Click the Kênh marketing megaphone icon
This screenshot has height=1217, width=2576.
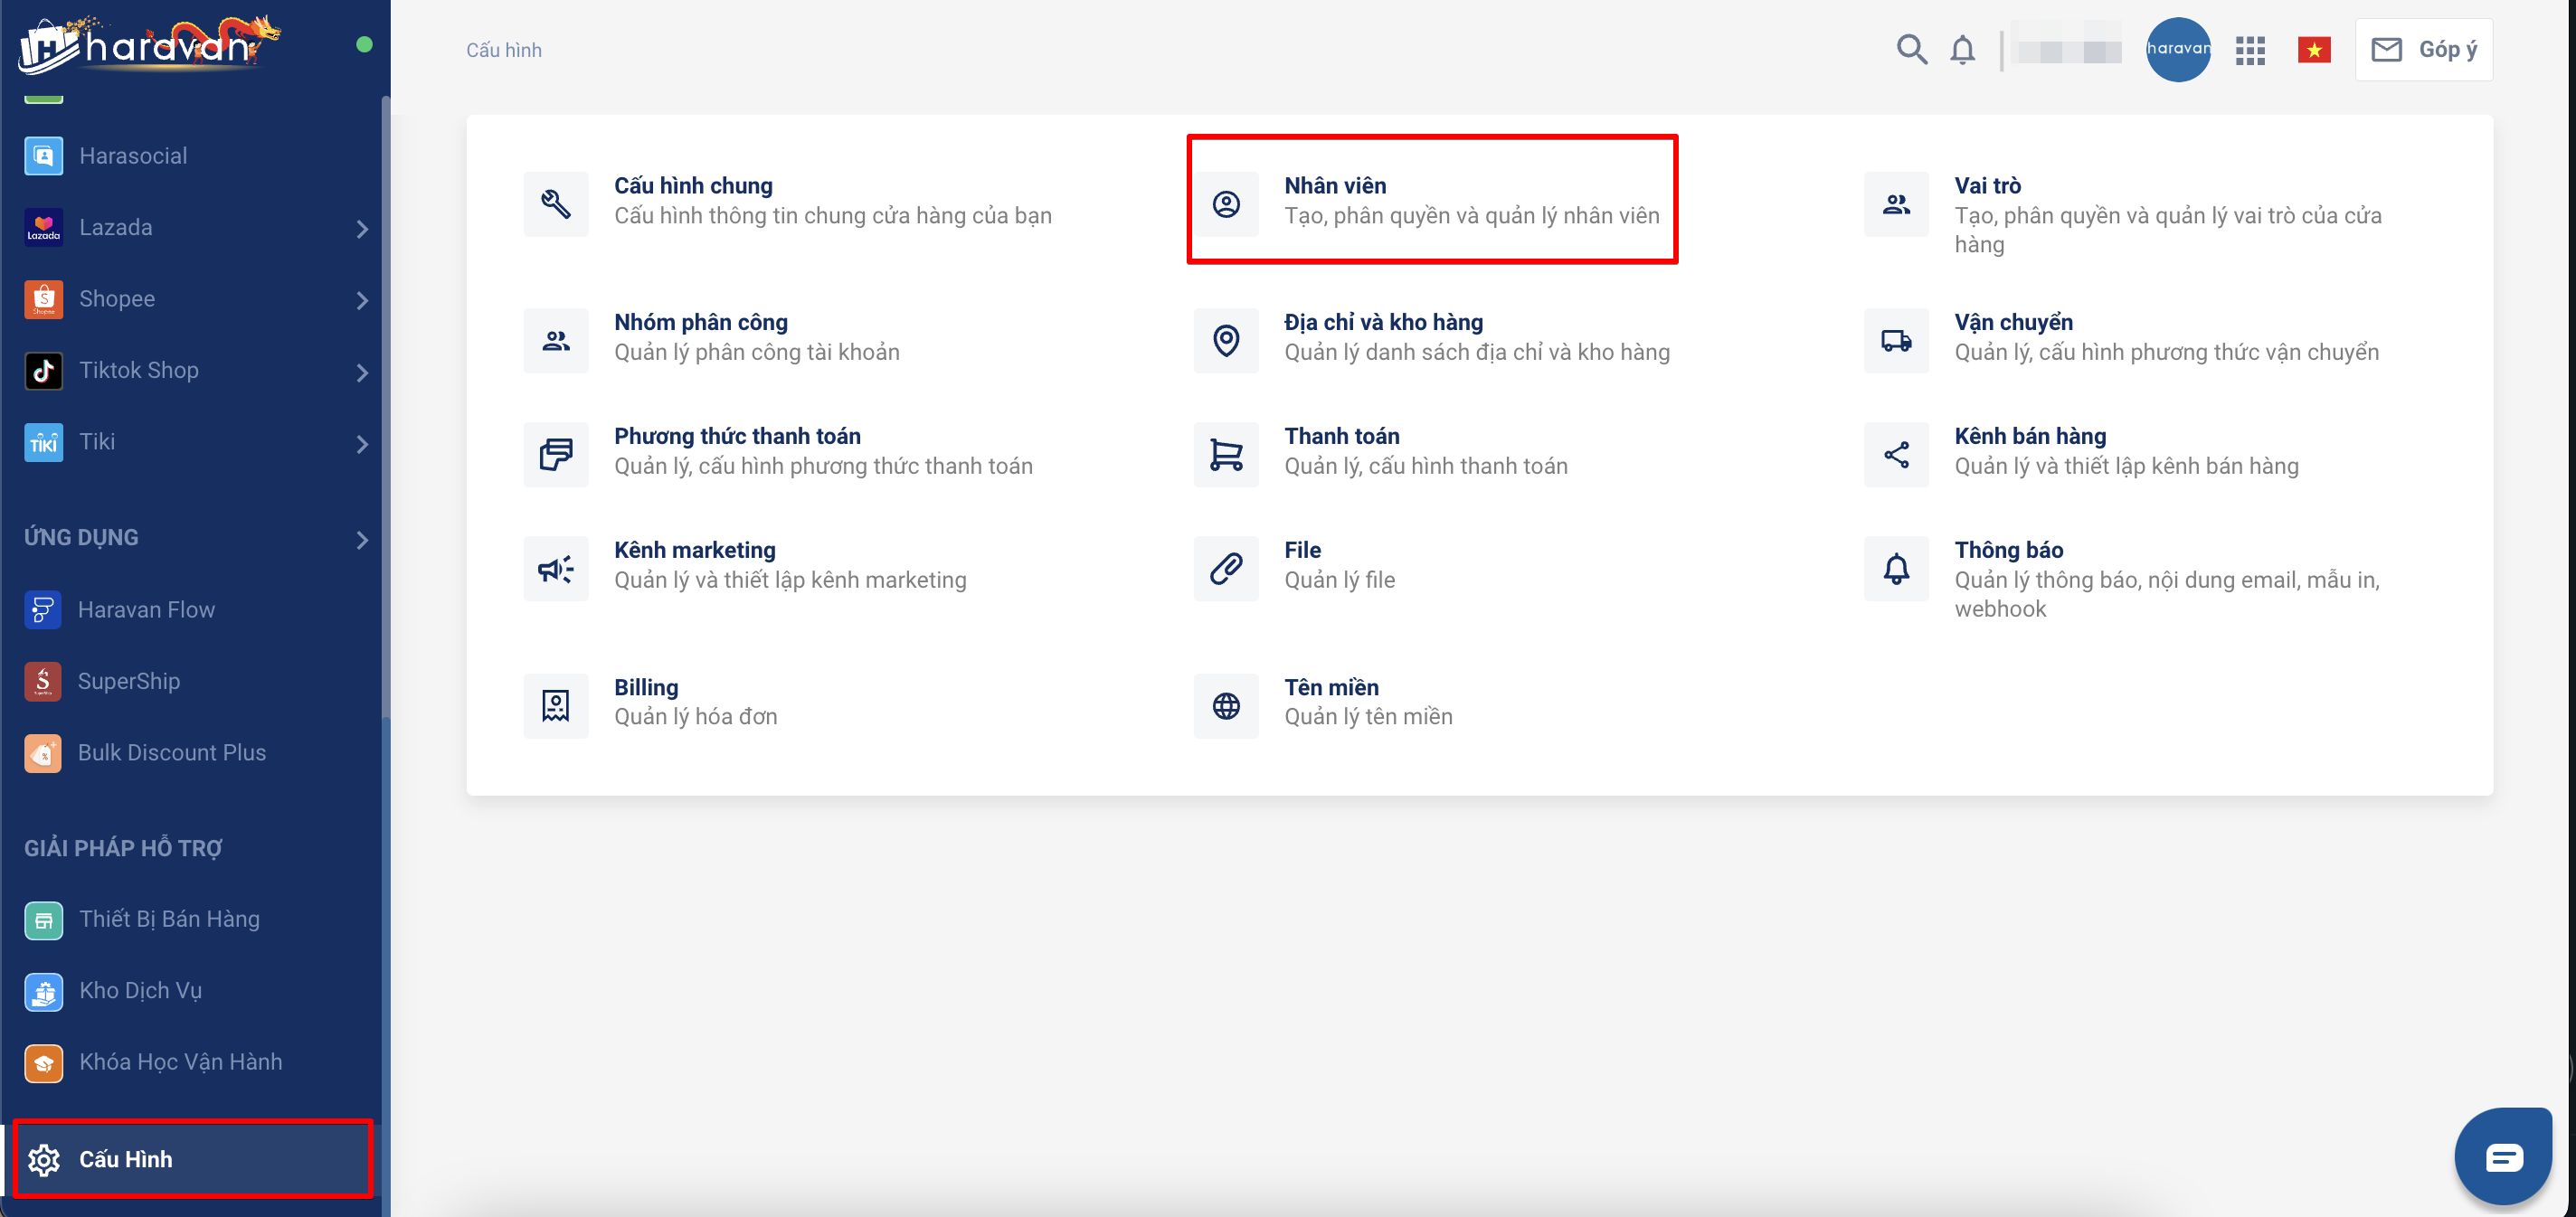(x=556, y=569)
